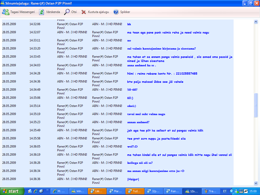Image resolution: width=260 pixels, height=195 pixels.
Task: Switch to the 'Tud...' taskbar window
Action: coord(135,191)
